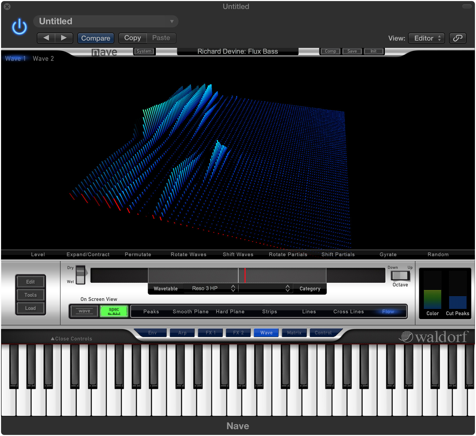Click the Comp button

click(330, 51)
